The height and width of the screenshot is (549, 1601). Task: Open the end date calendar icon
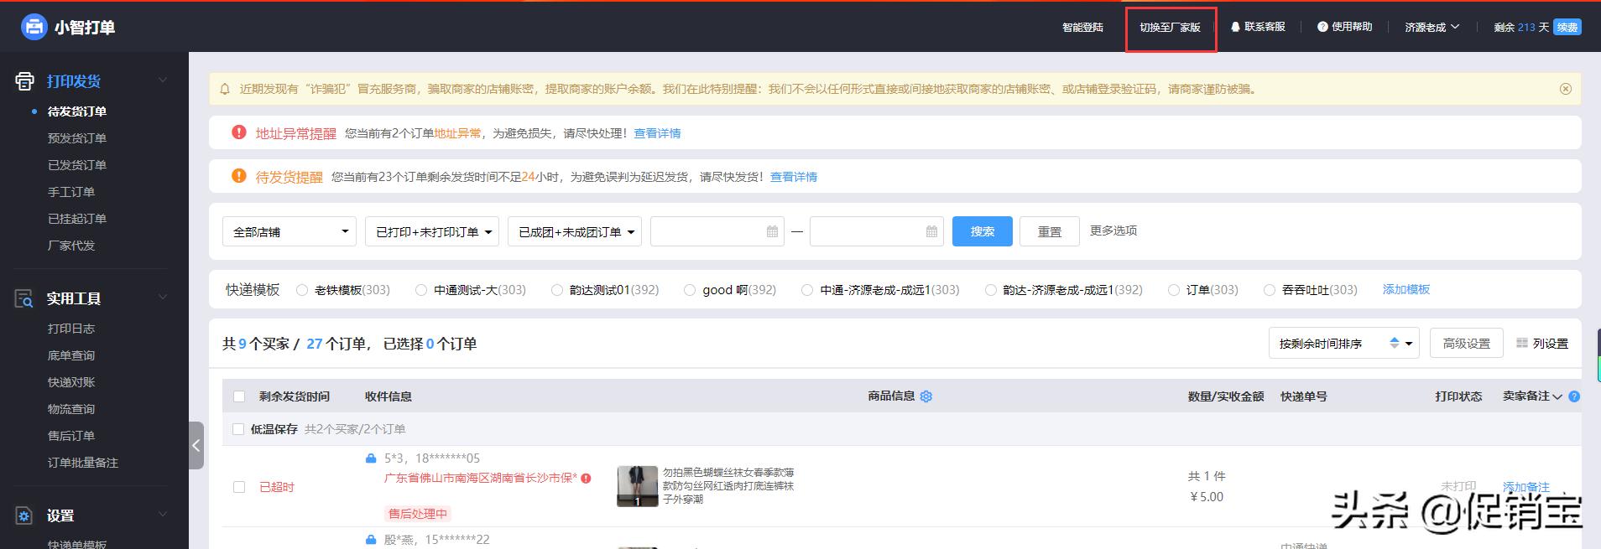click(931, 231)
